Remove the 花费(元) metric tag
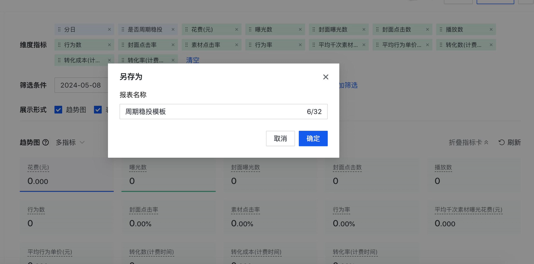 click(237, 29)
